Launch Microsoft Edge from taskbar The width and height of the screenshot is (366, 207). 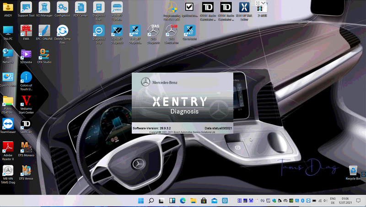point(183,201)
